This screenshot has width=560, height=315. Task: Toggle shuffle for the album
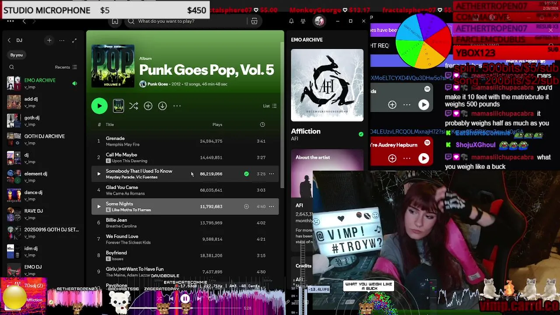(x=133, y=106)
